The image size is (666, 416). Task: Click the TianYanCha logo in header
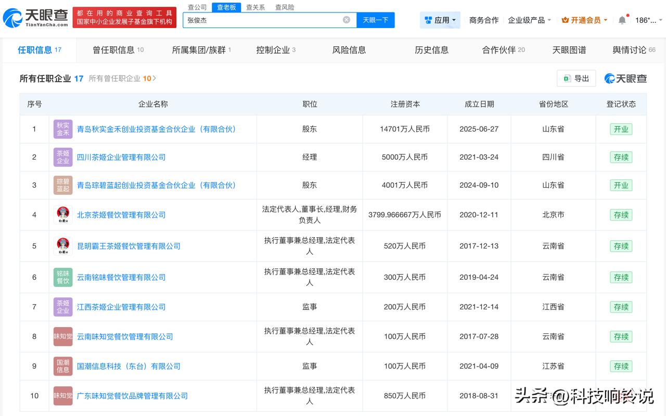[x=35, y=18]
